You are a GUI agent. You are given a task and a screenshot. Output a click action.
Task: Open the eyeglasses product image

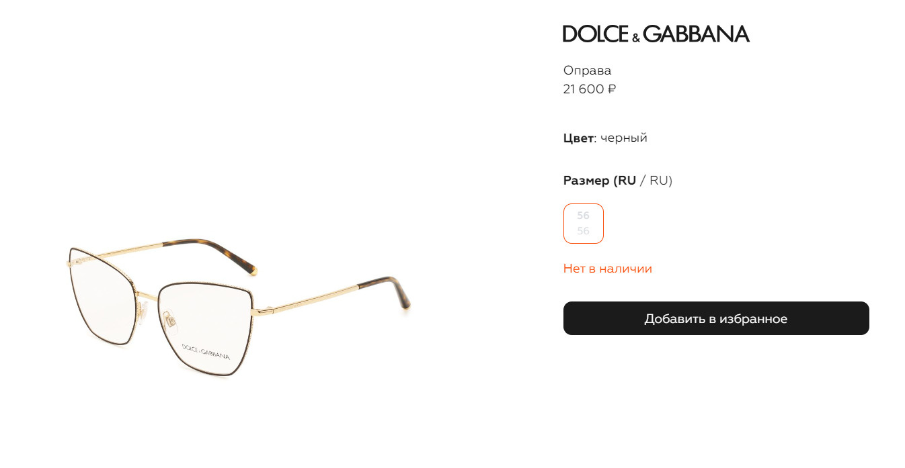240,308
